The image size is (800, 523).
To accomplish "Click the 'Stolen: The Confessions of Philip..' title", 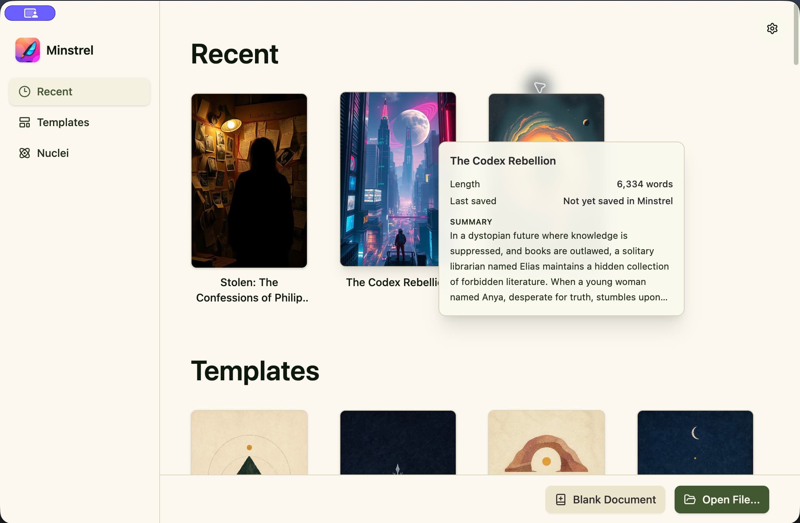I will tap(252, 290).
